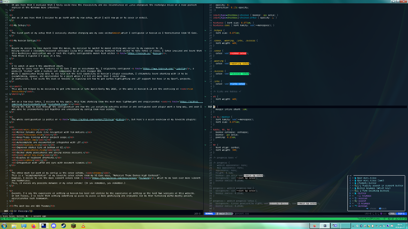Click the '/* lists and tables */' comment
The height and width of the screenshot is (229, 408).
[227, 92]
